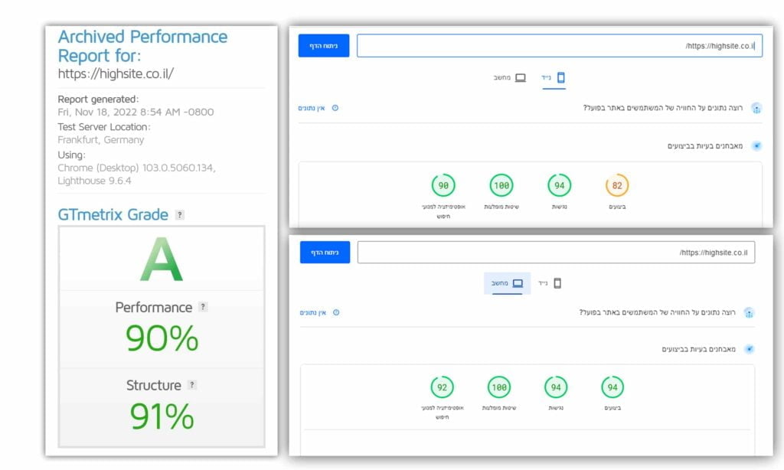Screen dimensions: 784x470
Task: Switch to the מחשב desktop tab in the upper panel
Action: tap(509, 77)
